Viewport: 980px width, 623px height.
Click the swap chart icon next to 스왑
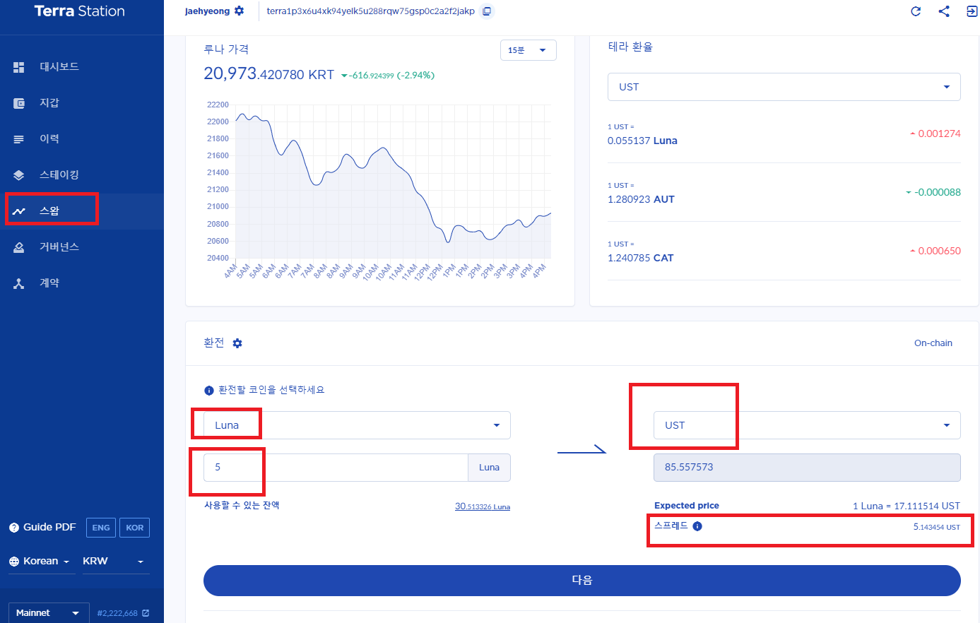pyautogui.click(x=19, y=211)
